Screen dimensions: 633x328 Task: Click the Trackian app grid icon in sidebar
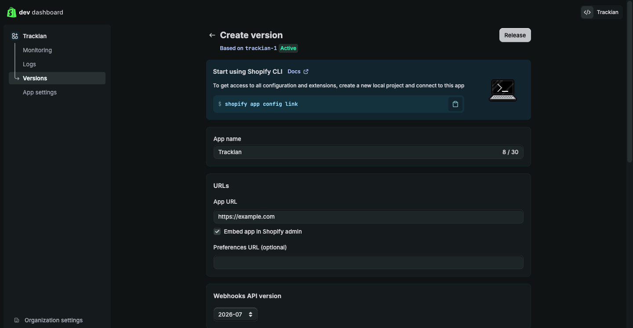[15, 36]
